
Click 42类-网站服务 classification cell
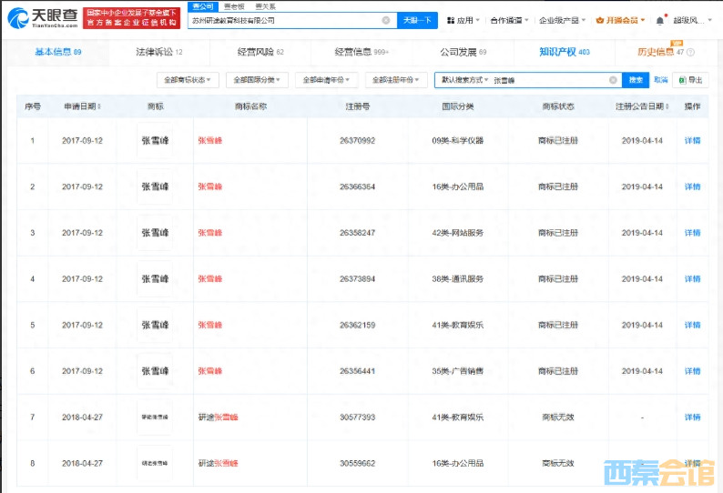[457, 233]
